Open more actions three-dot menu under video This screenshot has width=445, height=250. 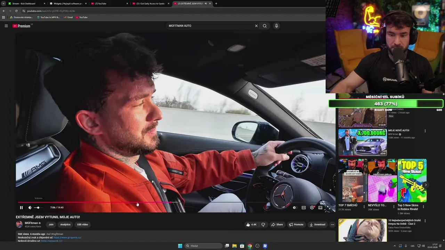tap(332, 225)
